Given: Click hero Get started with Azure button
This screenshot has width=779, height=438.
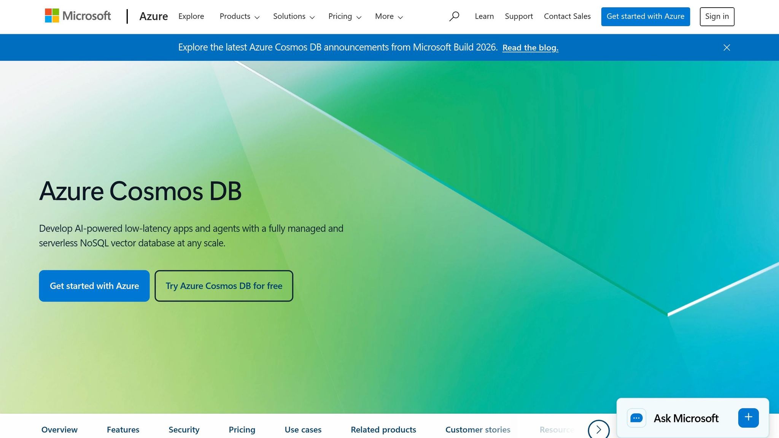Looking at the screenshot, I should [94, 286].
